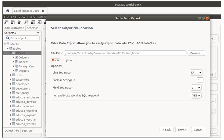Click the create new table icon
The height and width of the screenshot is (140, 224).
[x=33, y=22]
